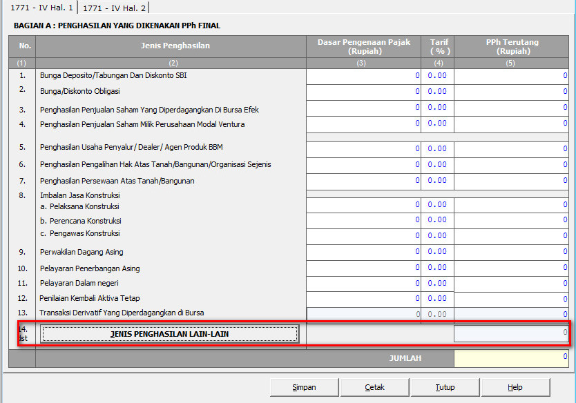Click Tarif field for Transaksi Derivatif row

point(437,315)
